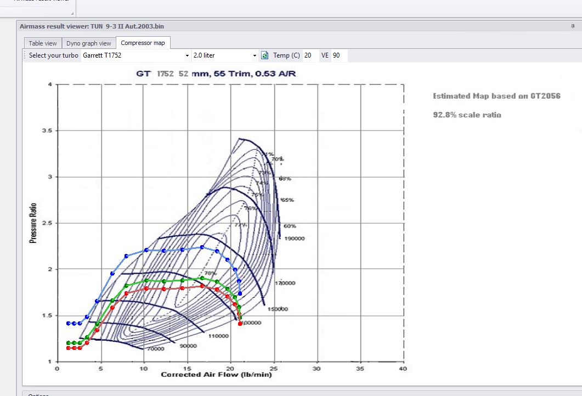Click the peak point of the blue curve
The image size is (582, 396).
point(202,247)
